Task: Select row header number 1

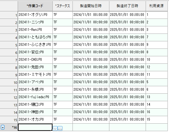Action: (9, 15)
